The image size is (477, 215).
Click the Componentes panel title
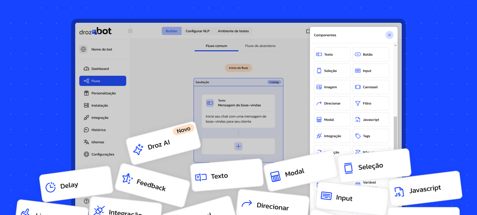(325, 35)
